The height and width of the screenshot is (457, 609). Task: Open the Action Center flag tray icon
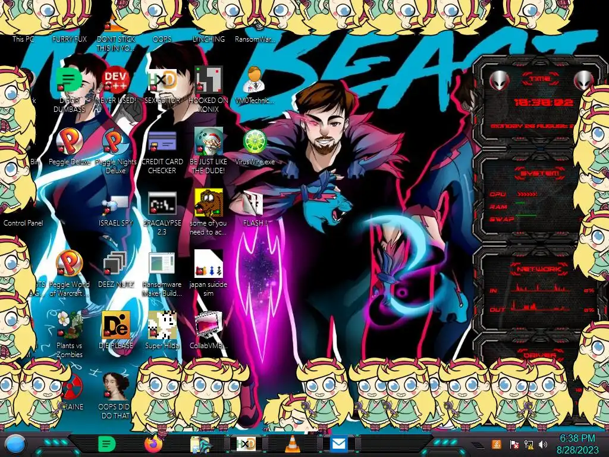tap(514, 445)
